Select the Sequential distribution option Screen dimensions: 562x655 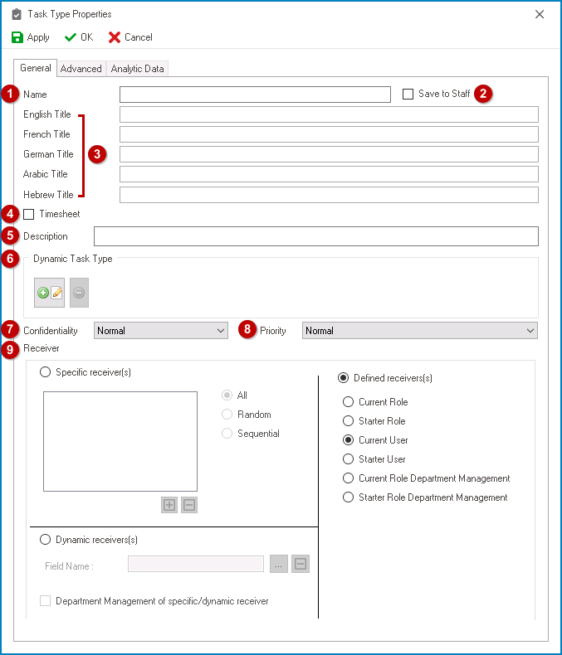(x=227, y=433)
